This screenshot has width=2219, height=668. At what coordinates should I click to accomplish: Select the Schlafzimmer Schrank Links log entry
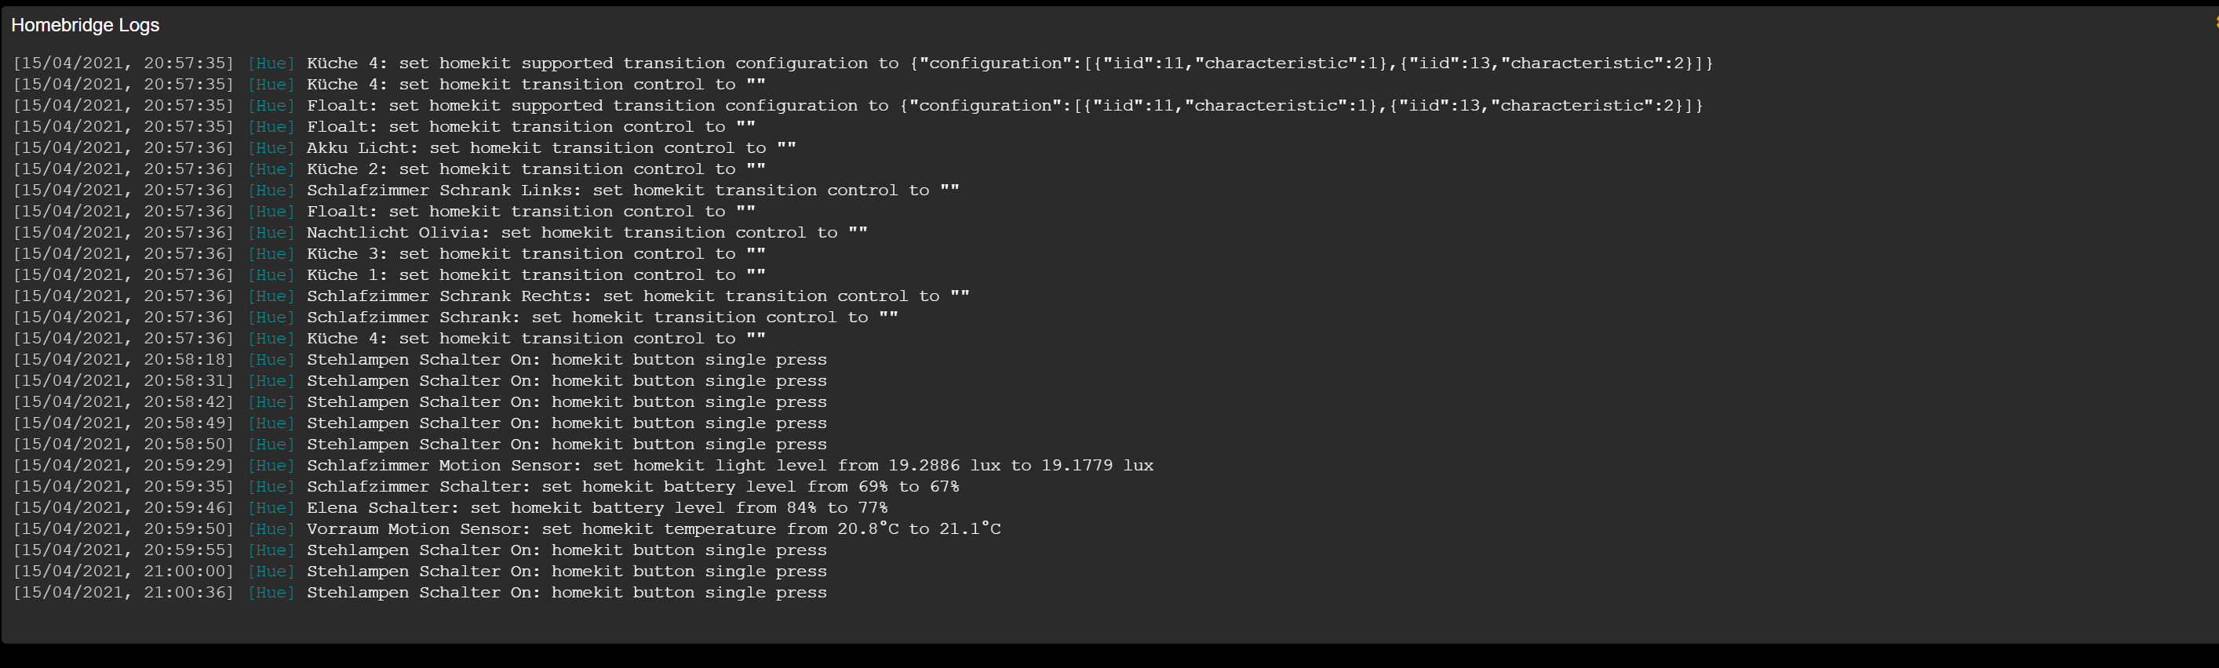pos(632,191)
